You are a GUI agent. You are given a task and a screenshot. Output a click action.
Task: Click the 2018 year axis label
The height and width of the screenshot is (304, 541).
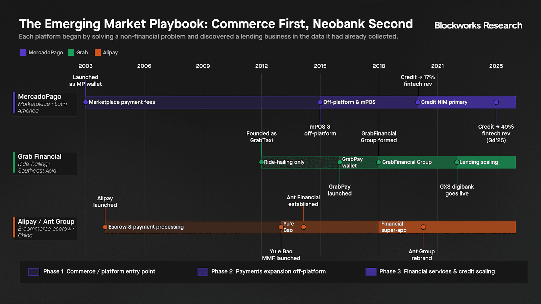(379, 66)
